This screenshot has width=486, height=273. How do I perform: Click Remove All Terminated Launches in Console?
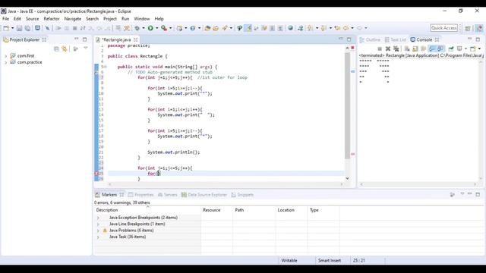pyautogui.click(x=396, y=49)
